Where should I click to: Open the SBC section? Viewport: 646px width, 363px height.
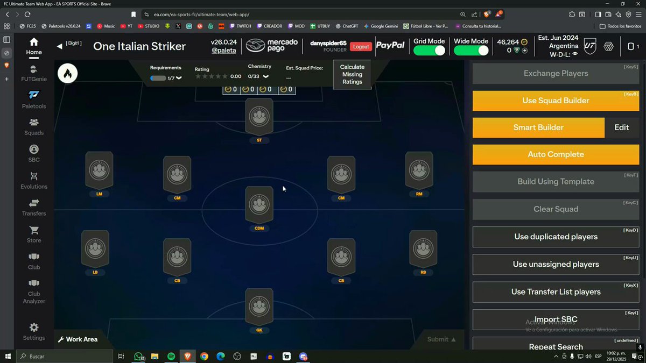[x=34, y=154]
